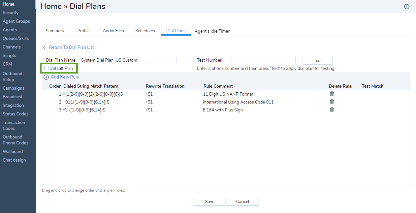Screen dimensions: 416x213
Task: Click the Test Match column header
Action: coord(372,86)
